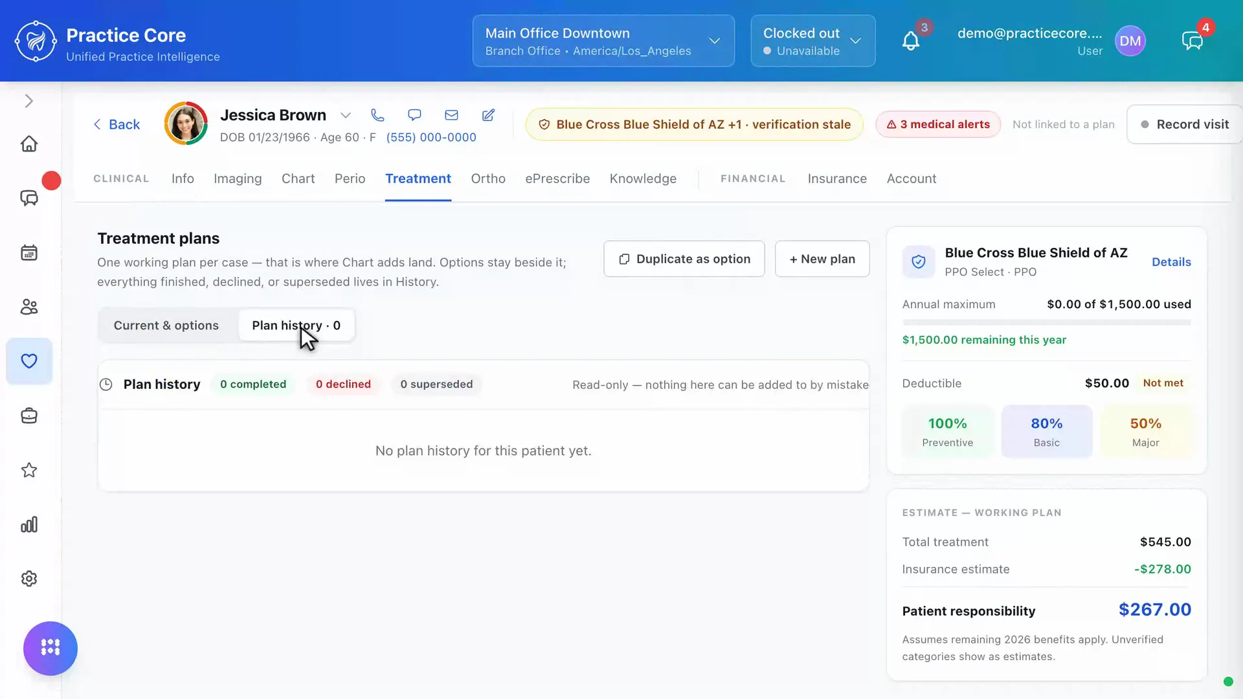Open the star icon in sidebar
The width and height of the screenshot is (1243, 699).
point(29,470)
